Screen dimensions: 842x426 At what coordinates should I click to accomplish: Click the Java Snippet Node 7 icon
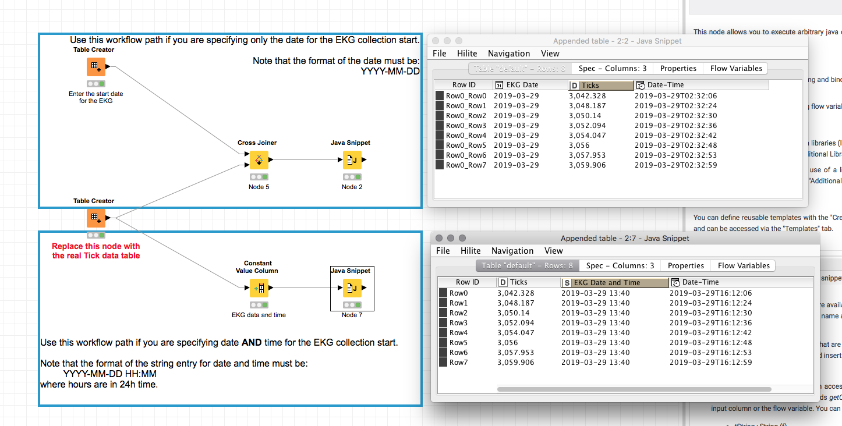click(x=352, y=288)
